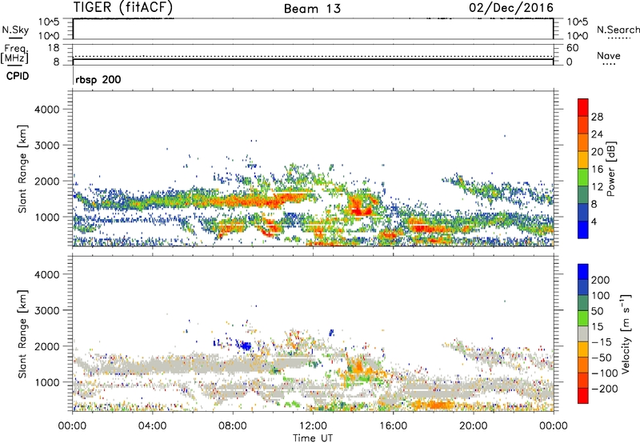Select Slant Range [km] label of velocity panel

coord(22,334)
